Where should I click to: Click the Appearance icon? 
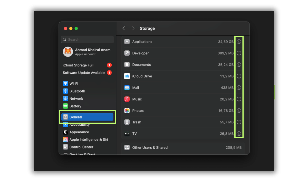(65, 132)
